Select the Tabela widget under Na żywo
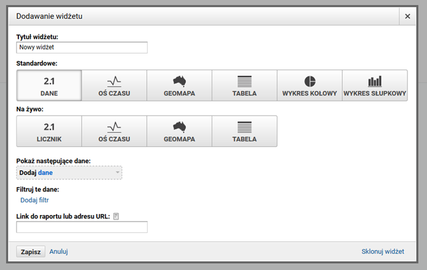This screenshot has width=427, height=270. [245, 132]
